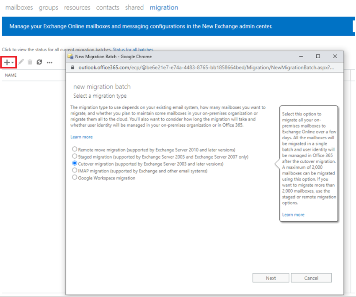Select the edit pencil icon in the toolbar
The width and height of the screenshot is (356, 297).
[x=20, y=62]
